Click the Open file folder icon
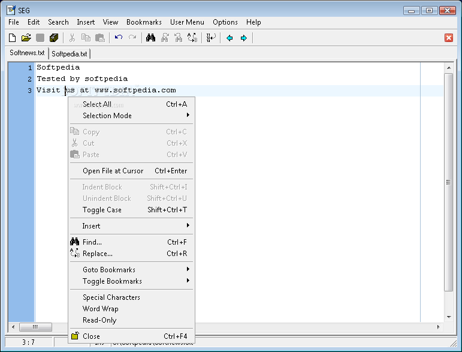This screenshot has height=352, width=462. [26, 38]
